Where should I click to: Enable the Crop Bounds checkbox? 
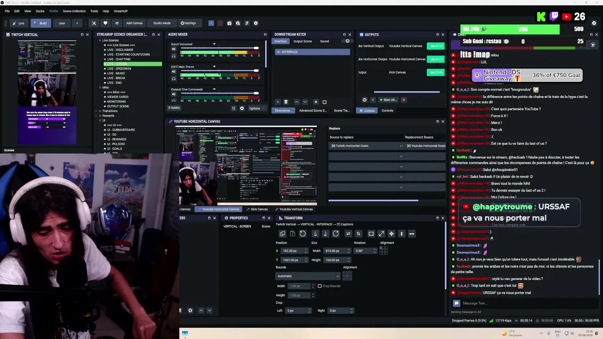point(319,286)
